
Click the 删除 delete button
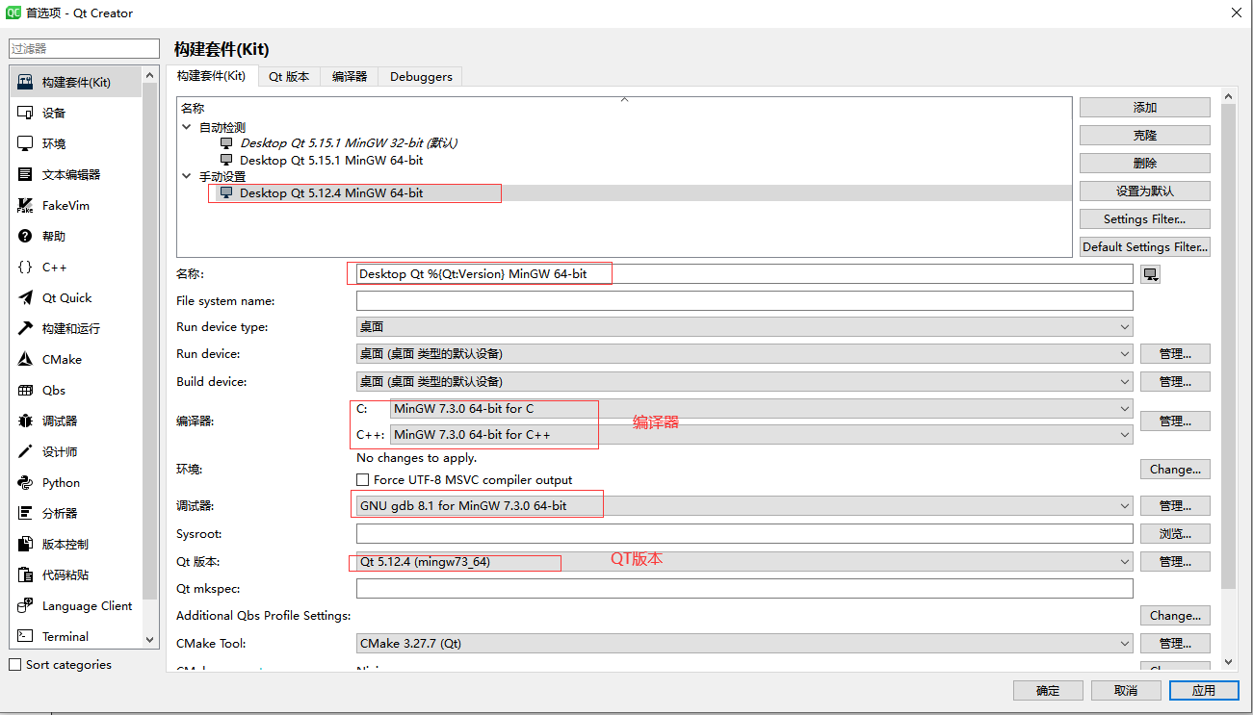pyautogui.click(x=1145, y=164)
